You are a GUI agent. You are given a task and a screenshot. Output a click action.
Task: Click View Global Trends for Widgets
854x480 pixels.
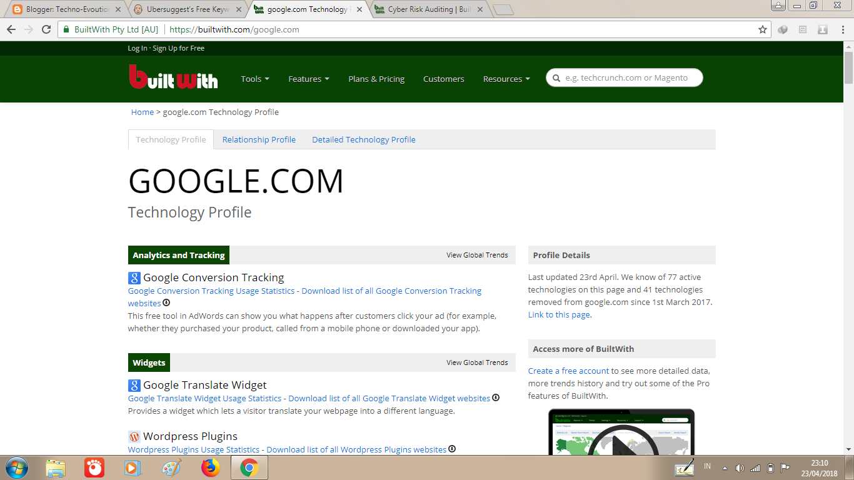477,362
